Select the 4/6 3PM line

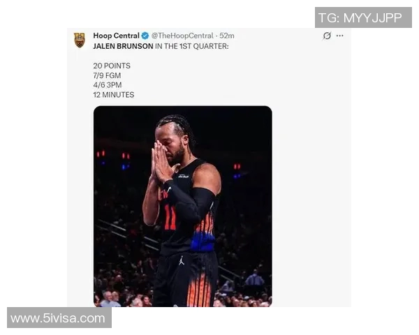(108, 85)
